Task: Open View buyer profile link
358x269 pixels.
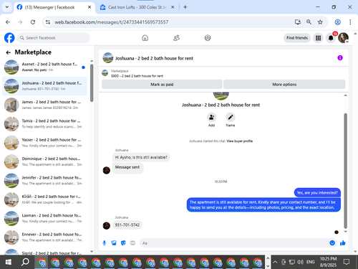Action: (x=239, y=141)
